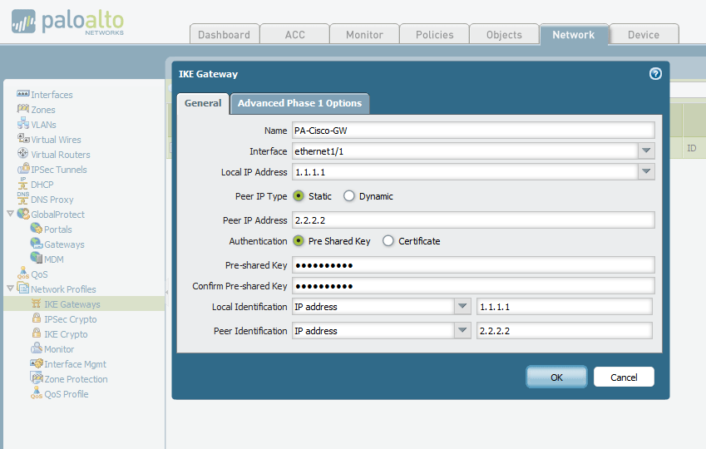Viewport: 706px width, 449px height.
Task: Select Certificate authentication option
Action: point(388,241)
